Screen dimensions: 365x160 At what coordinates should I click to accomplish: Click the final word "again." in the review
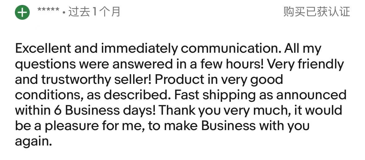point(33,142)
